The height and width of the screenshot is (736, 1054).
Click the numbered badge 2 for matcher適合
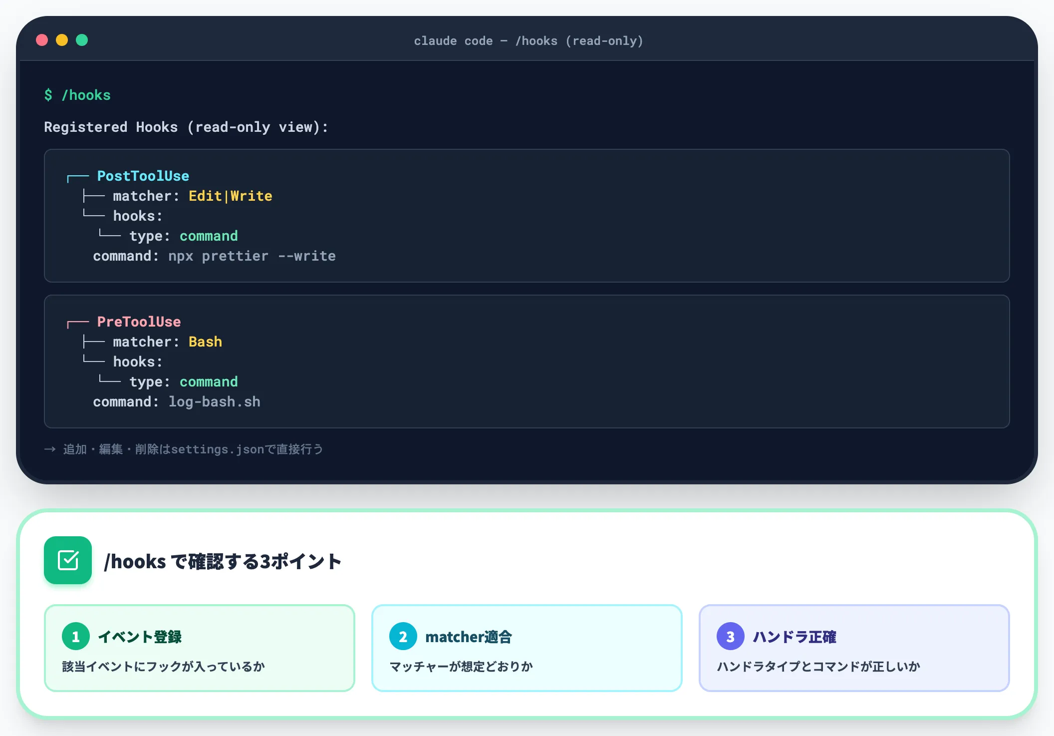(403, 636)
